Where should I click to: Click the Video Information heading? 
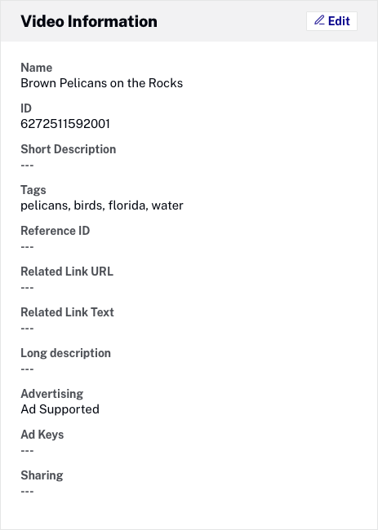pyautogui.click(x=89, y=21)
